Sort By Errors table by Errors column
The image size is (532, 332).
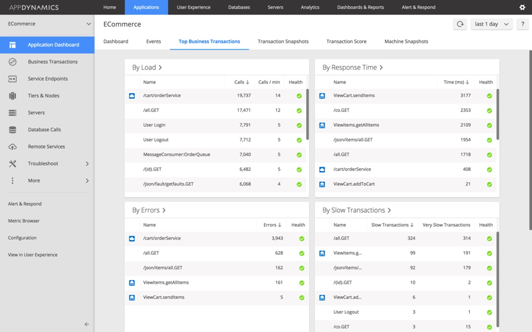pyautogui.click(x=272, y=225)
